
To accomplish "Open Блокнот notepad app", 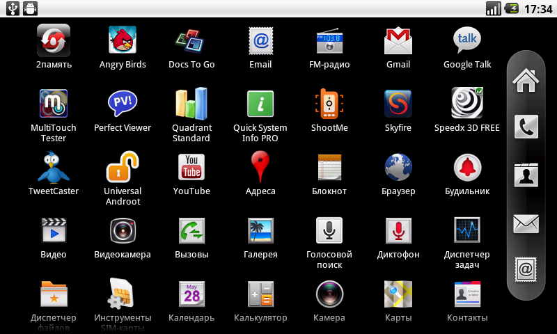I will pyautogui.click(x=329, y=167).
